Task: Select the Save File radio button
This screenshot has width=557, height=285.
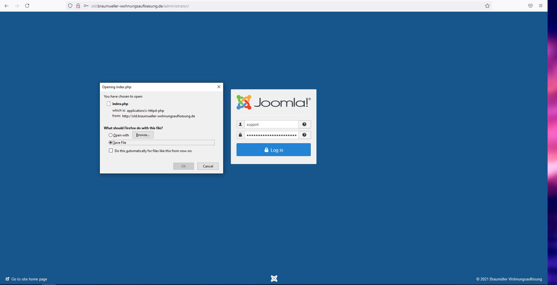Action: click(111, 142)
